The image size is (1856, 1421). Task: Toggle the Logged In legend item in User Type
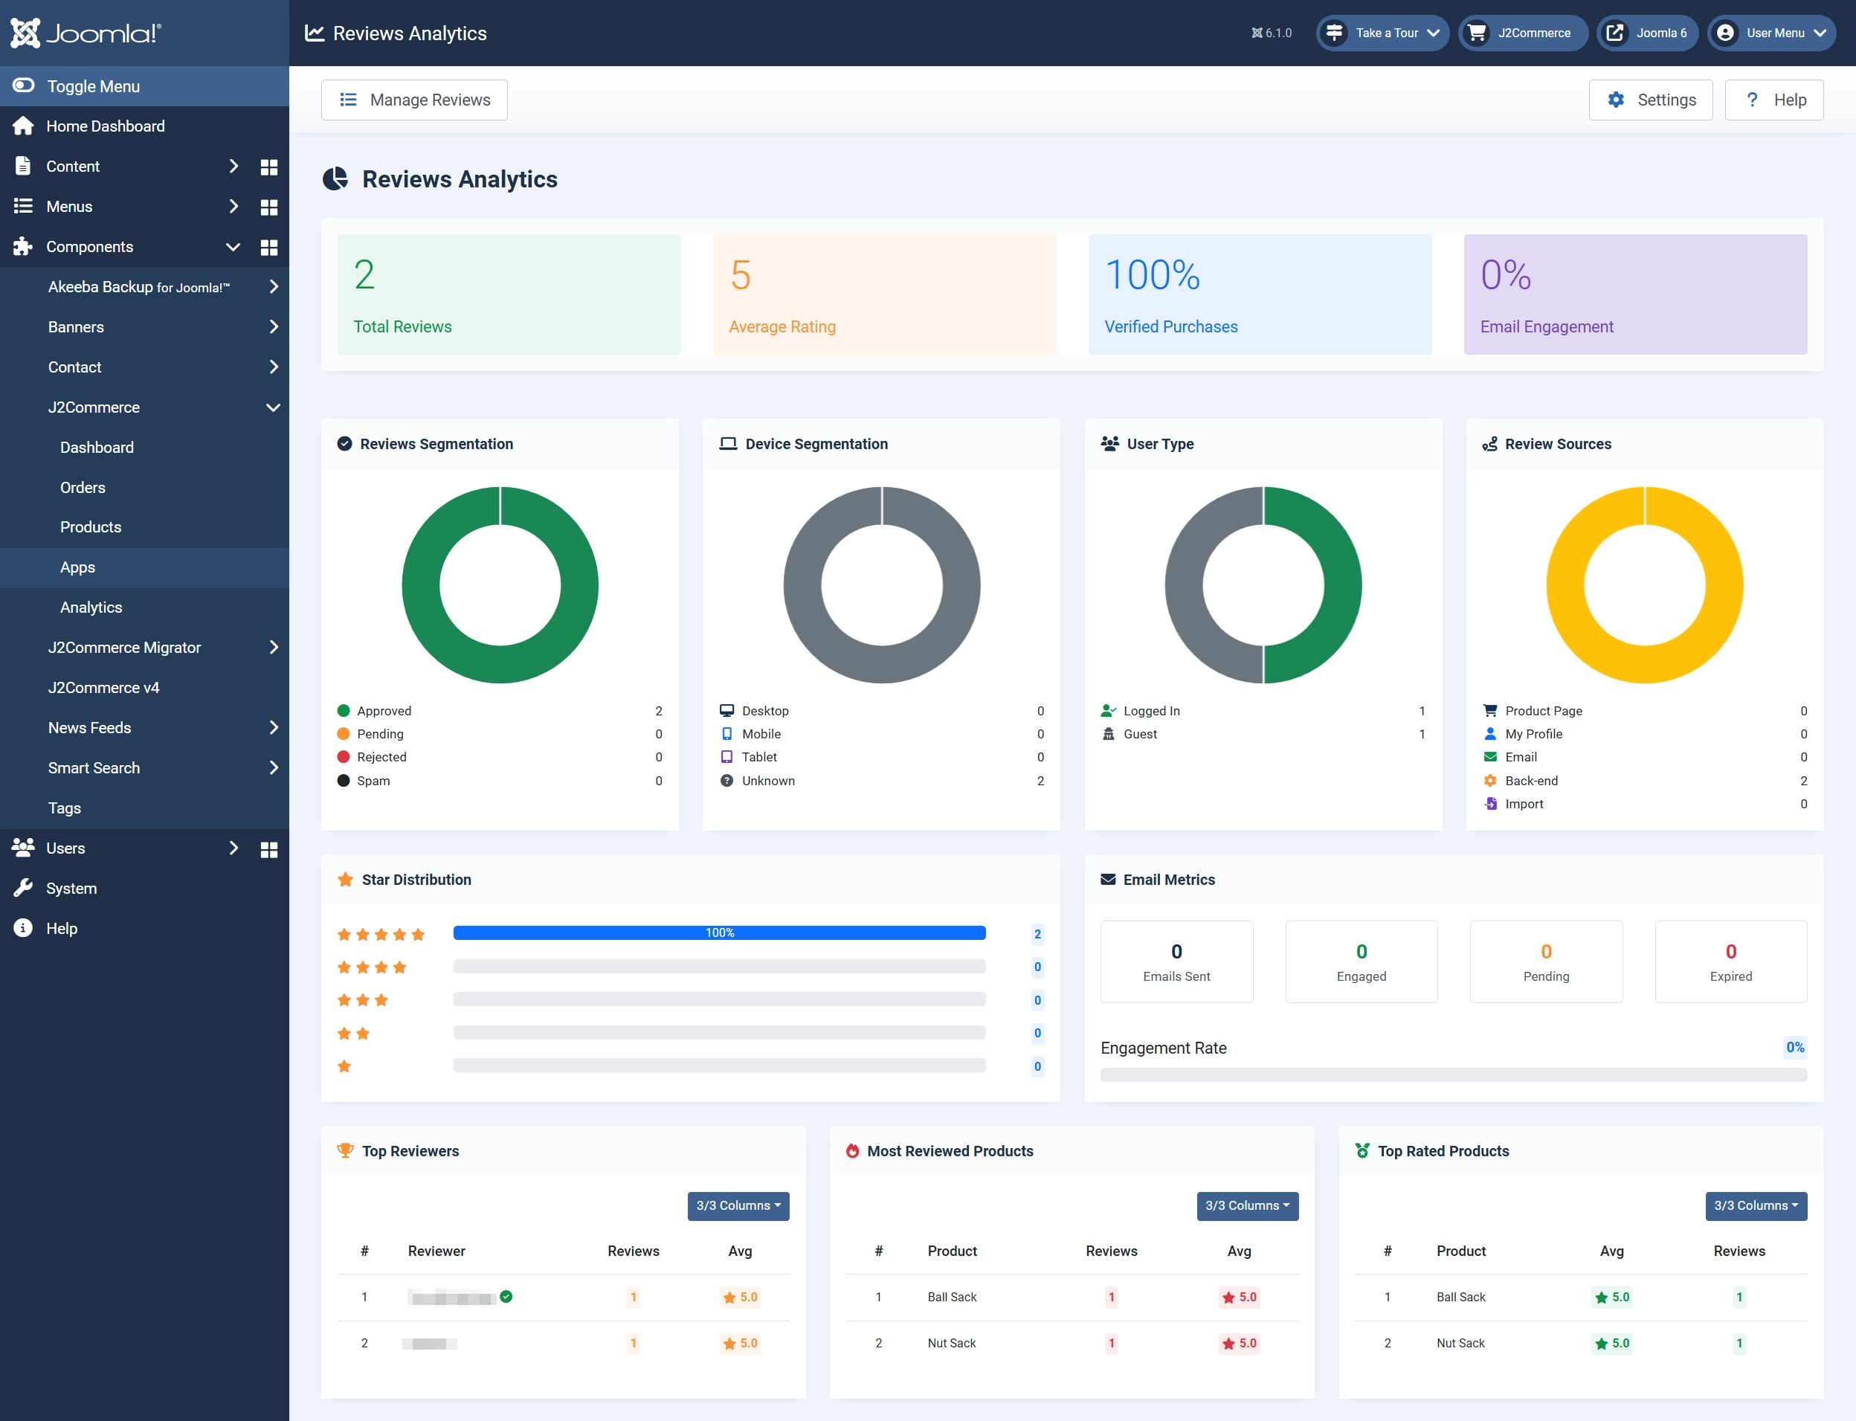point(1141,711)
